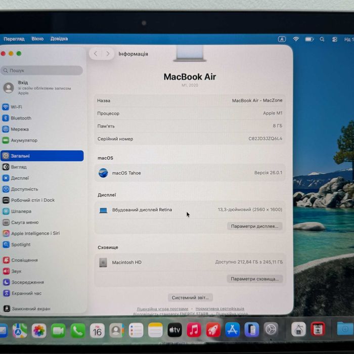Open Замкнений екран settings
The height and width of the screenshot is (354, 354).
[x=42, y=308]
